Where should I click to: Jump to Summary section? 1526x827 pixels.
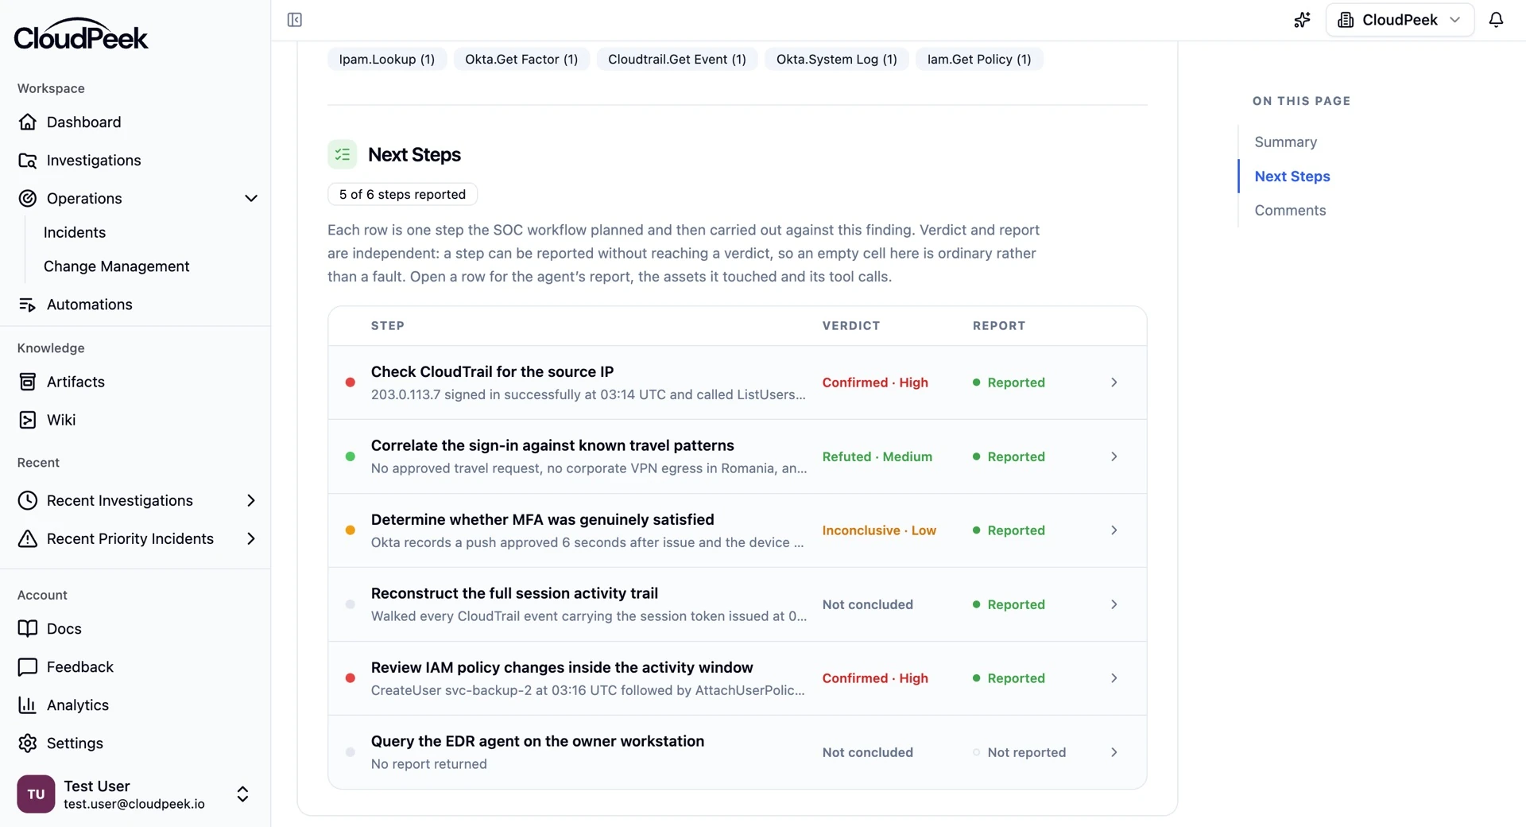1285,142
